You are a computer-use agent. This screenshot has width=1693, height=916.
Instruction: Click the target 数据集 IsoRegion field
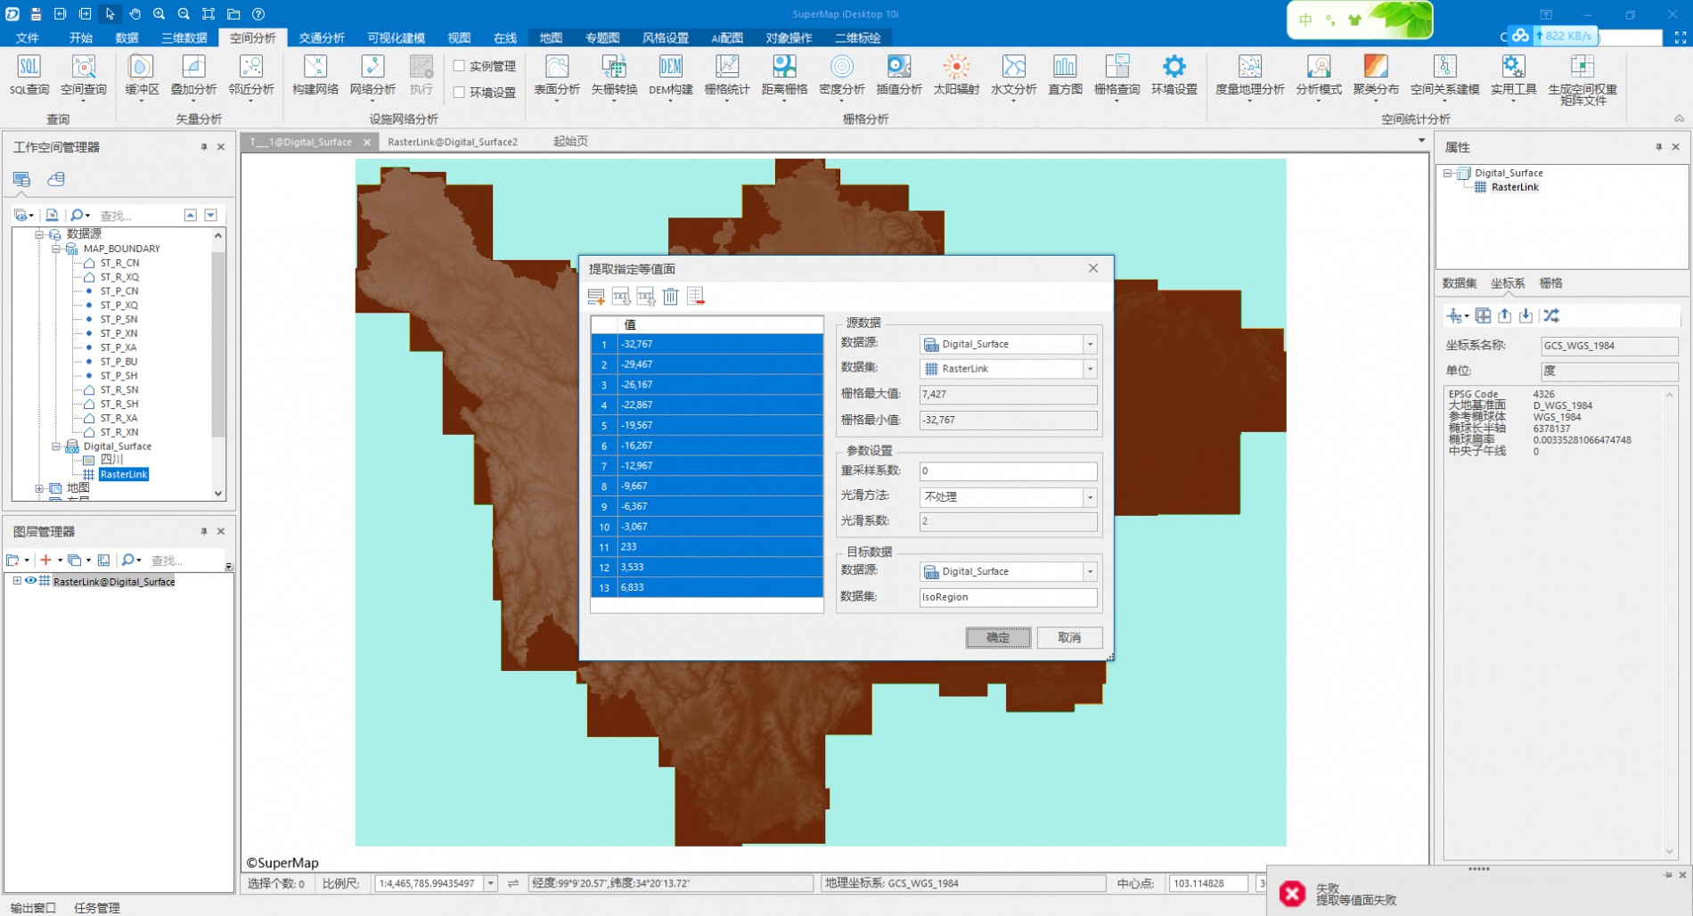click(x=1008, y=597)
